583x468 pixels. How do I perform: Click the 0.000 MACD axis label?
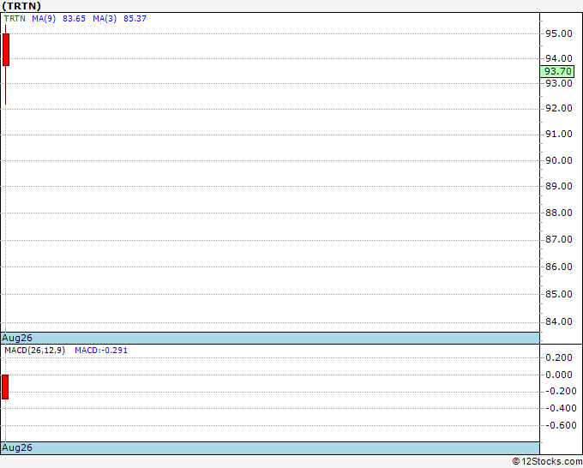[558, 375]
